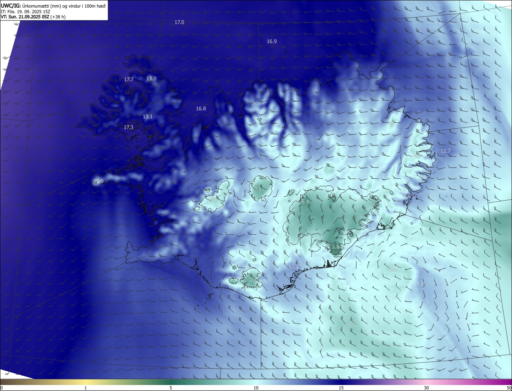The image size is (512, 391).
Task: Click the 1 tick on the color scale
Action: tap(86, 388)
